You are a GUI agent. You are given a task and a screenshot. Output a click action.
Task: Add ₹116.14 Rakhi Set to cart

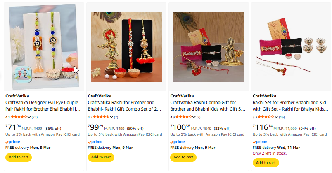click(266, 163)
